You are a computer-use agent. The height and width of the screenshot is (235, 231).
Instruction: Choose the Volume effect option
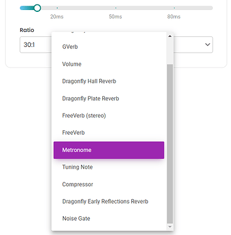[x=109, y=64]
